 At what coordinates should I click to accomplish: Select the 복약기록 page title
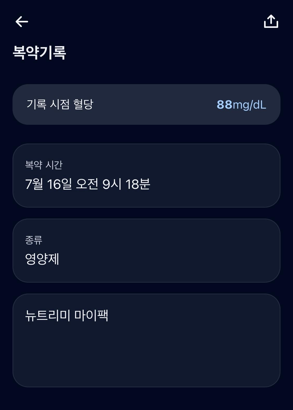[39, 52]
